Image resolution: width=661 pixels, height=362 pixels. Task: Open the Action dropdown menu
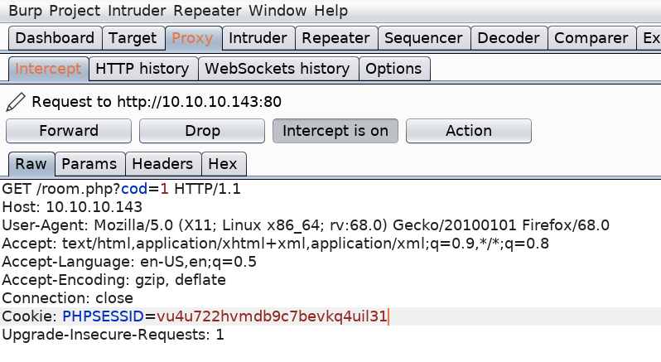tap(468, 131)
